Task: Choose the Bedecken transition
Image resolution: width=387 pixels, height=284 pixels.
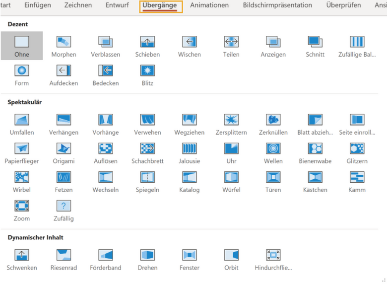Action: pos(106,74)
